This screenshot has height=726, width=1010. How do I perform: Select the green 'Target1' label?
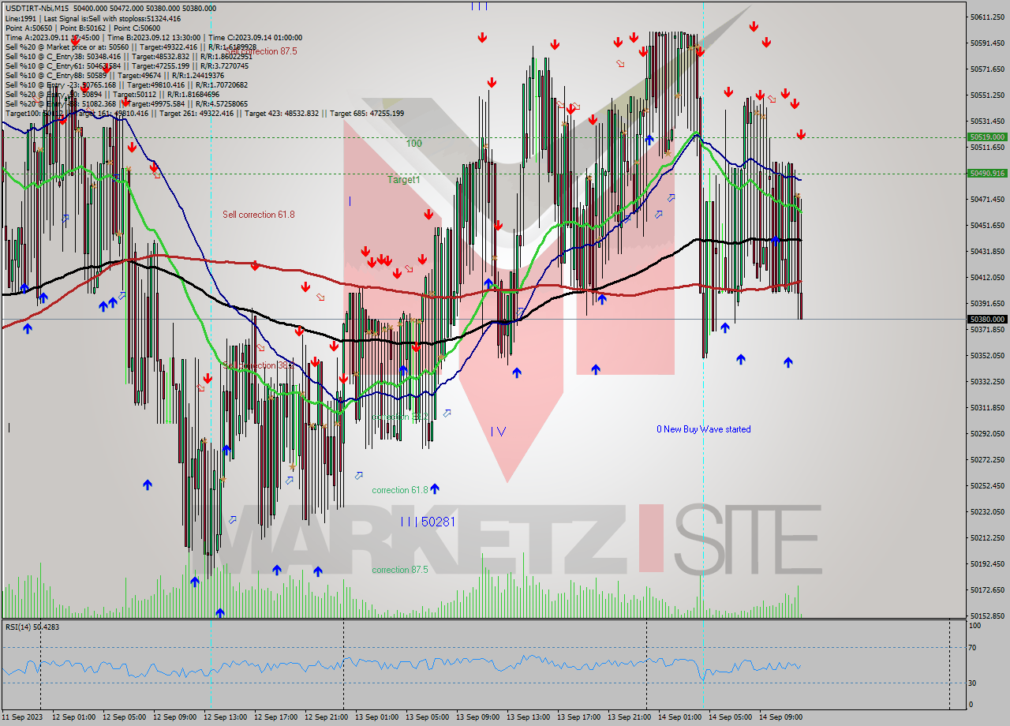pos(403,180)
